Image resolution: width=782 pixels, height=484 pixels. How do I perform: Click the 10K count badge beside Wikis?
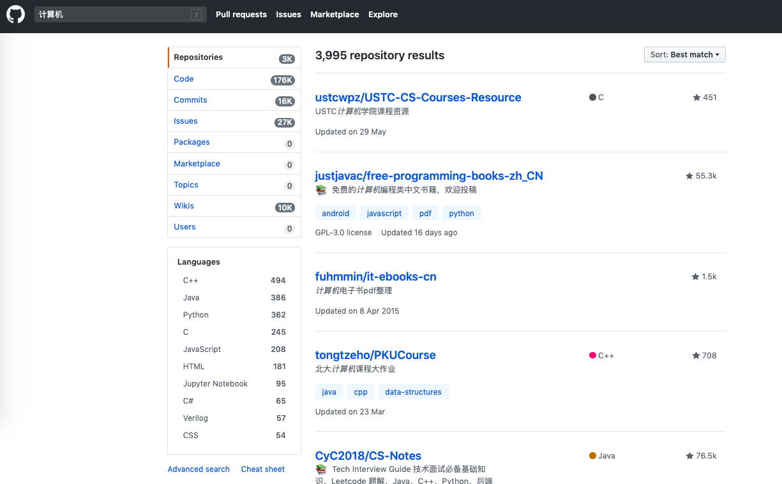(285, 207)
